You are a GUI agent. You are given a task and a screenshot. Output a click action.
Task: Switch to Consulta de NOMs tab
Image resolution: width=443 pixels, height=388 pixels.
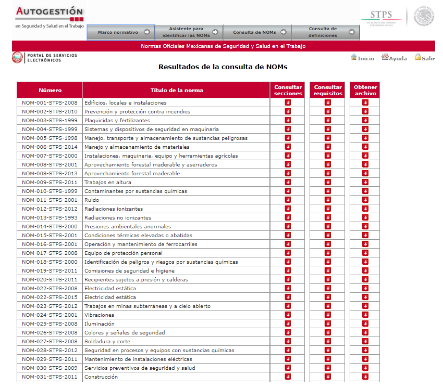(257, 32)
